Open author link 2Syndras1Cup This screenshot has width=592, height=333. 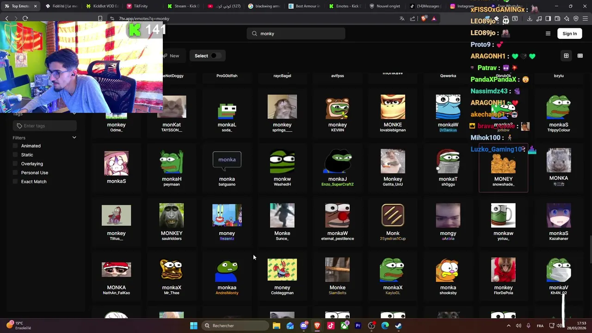393,239
